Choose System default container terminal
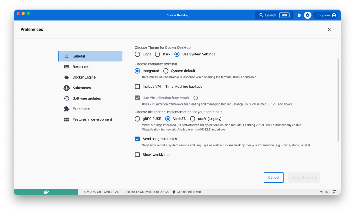The width and height of the screenshot is (355, 214). (x=166, y=71)
